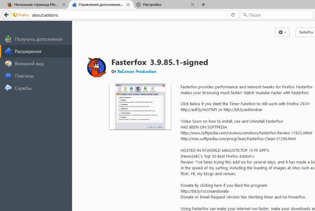Click the softpedia.com Fasterfox-Review-11923 URL
The image size is (315, 211).
246,133
